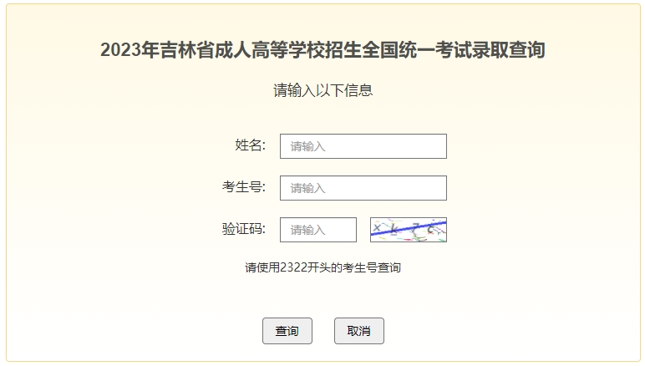Viewport: 645px width, 366px height.
Task: Click 请使用 at the hint text's start
Action: click(x=261, y=268)
